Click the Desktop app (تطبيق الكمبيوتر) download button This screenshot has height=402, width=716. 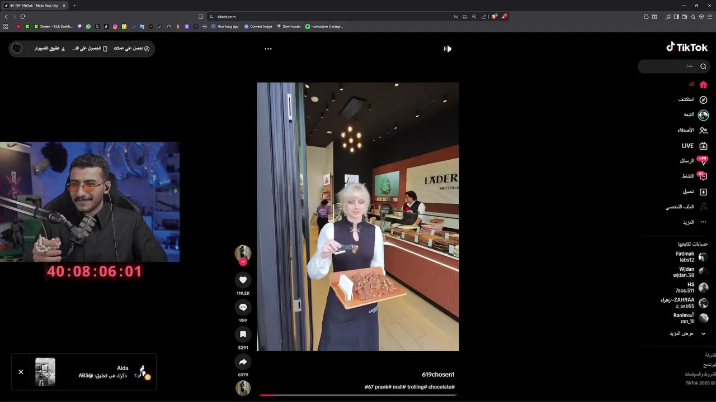tap(50, 49)
